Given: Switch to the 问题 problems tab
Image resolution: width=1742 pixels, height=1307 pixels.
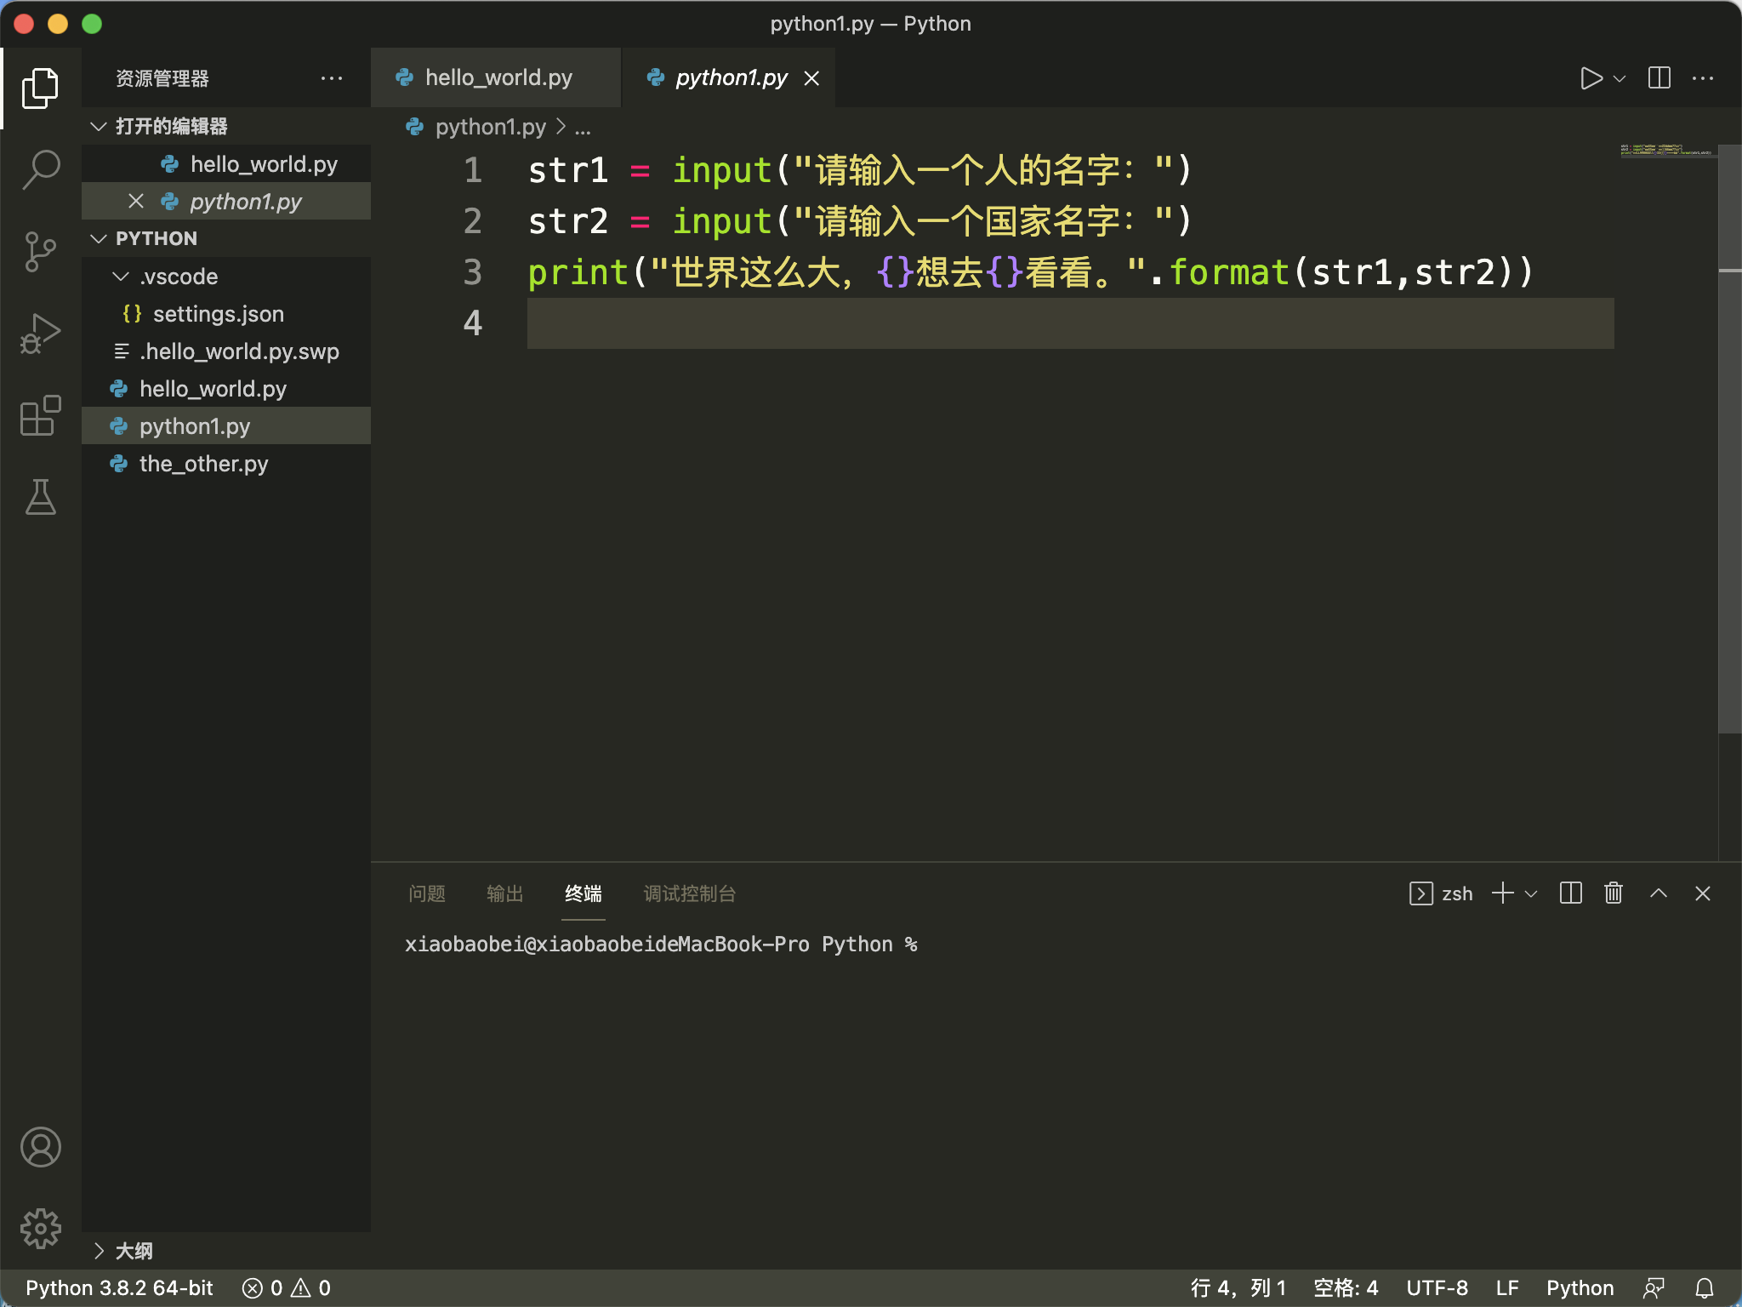Looking at the screenshot, I should tap(426, 893).
